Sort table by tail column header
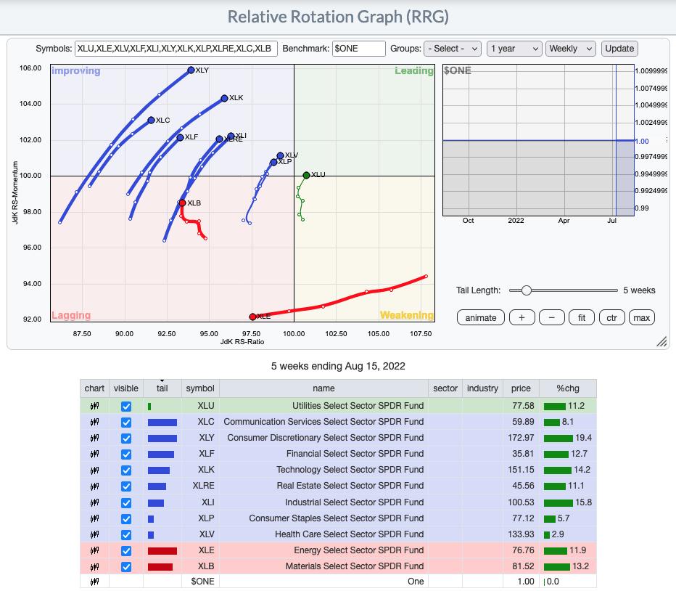This screenshot has width=676, height=591. (x=162, y=388)
